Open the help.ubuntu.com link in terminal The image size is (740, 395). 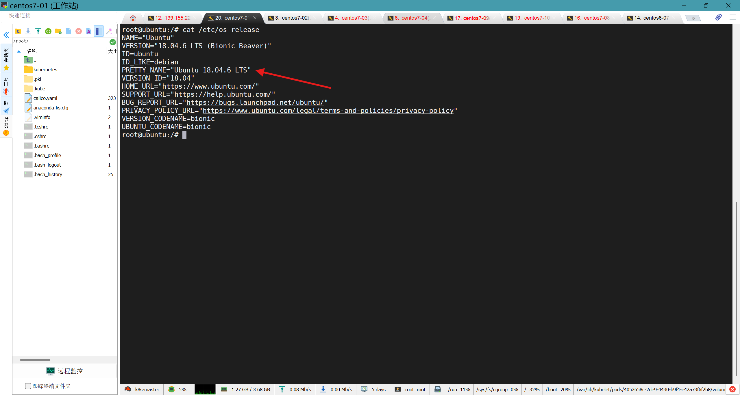click(223, 94)
